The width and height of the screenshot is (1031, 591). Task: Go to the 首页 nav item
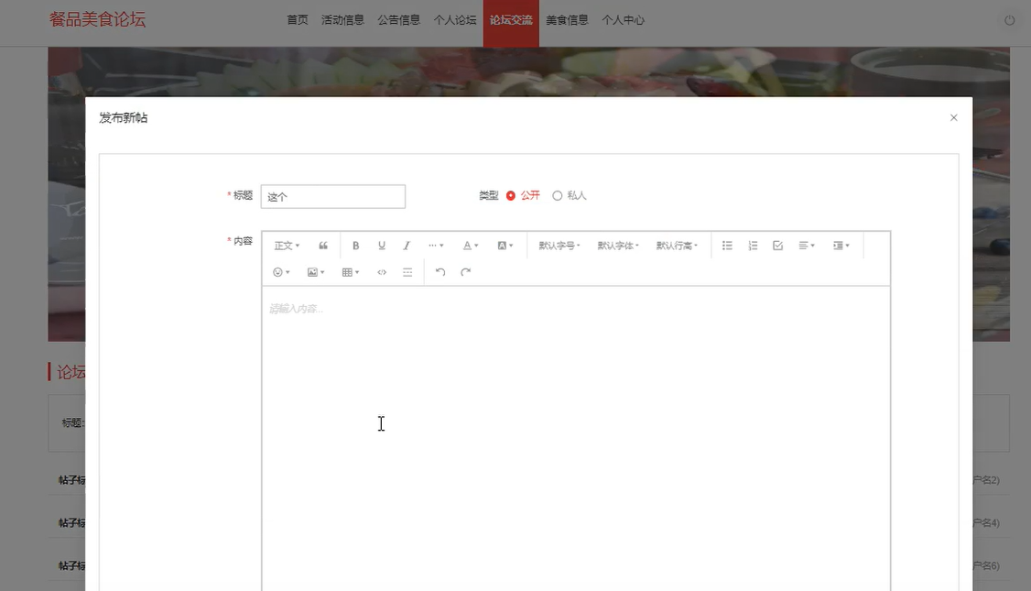click(x=298, y=20)
